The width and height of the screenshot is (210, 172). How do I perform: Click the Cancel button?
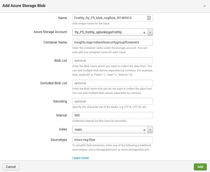click(11, 167)
